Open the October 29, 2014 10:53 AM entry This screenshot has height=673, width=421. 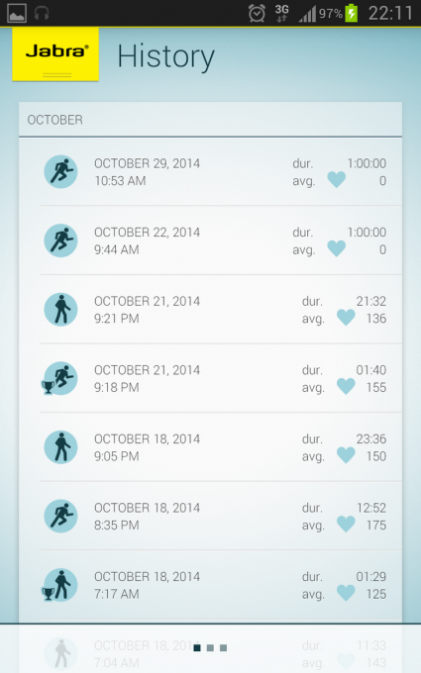tap(221, 171)
